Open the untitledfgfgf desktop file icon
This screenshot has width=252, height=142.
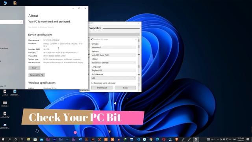[x=5, y=115]
